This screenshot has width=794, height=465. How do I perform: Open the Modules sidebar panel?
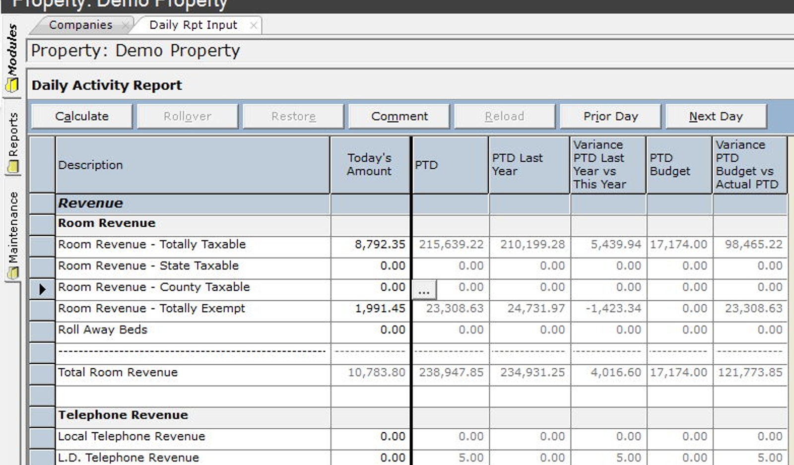pyautogui.click(x=12, y=57)
